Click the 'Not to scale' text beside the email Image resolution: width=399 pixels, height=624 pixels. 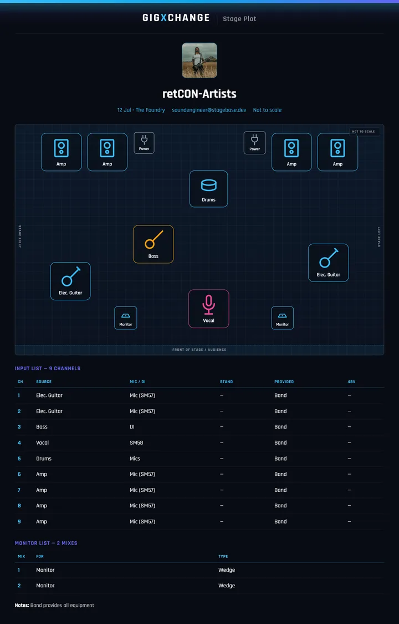[267, 110]
